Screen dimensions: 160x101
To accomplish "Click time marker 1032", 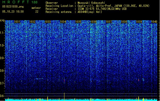I will [x=32, y=22].
